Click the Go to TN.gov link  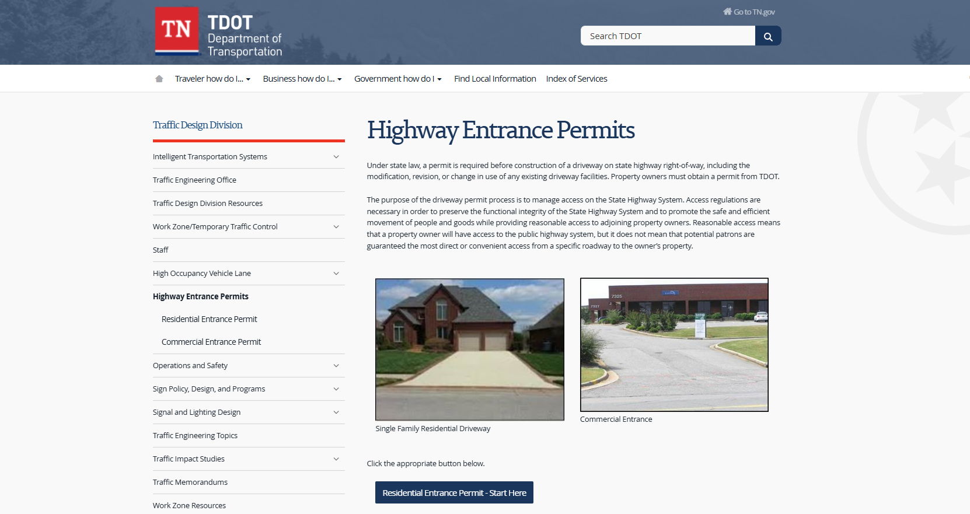(x=749, y=12)
